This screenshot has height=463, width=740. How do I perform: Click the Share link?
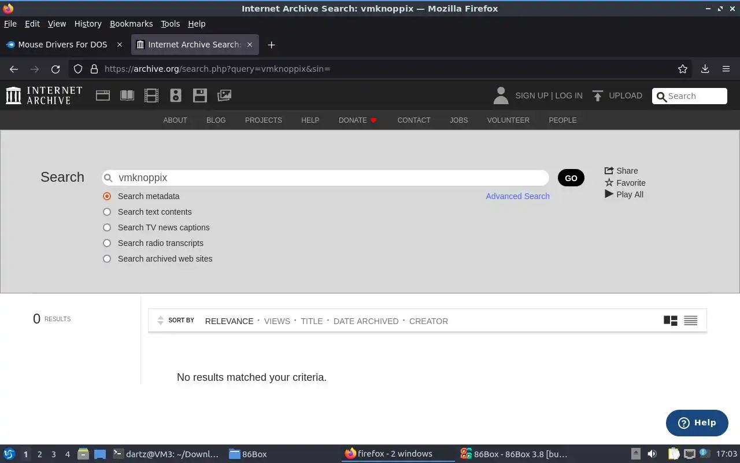coord(621,171)
